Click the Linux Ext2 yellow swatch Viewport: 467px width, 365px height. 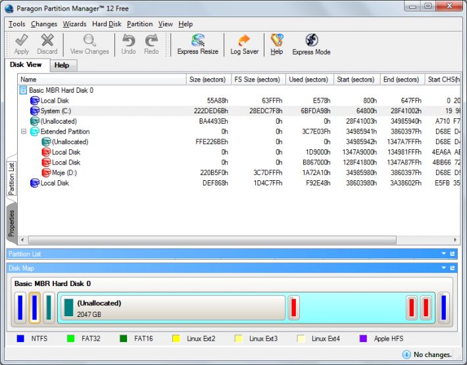tap(176, 339)
